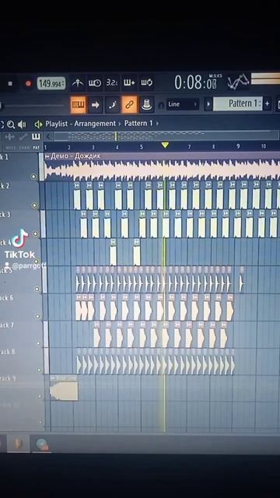Image resolution: width=280 pixels, height=498 pixels.
Task: Jump to bar 3 on the timeline ruler
Action: (93, 147)
